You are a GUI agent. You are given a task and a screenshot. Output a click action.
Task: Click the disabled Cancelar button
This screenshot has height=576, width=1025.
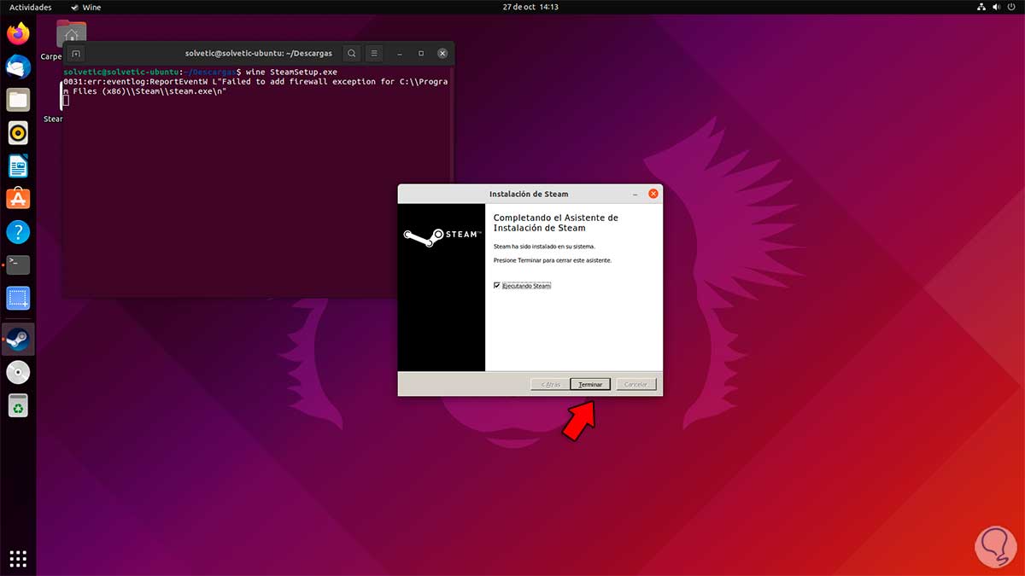tap(636, 384)
